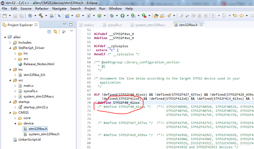Open the Debug configurations dropdown arrow
The height and width of the screenshot is (149, 254).
point(117,16)
